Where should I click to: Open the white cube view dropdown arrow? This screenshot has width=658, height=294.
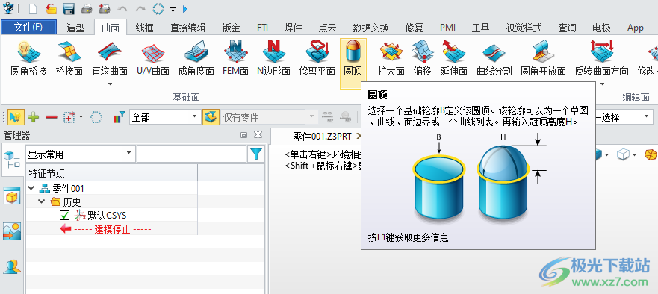point(635,154)
